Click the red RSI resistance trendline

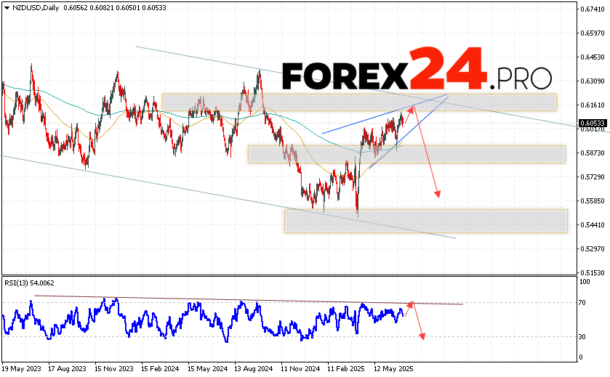pyautogui.click(x=233, y=299)
